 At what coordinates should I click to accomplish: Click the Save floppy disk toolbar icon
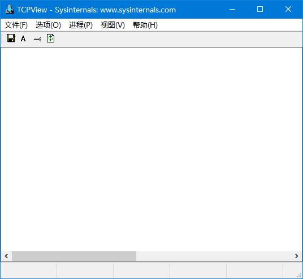pos(11,38)
